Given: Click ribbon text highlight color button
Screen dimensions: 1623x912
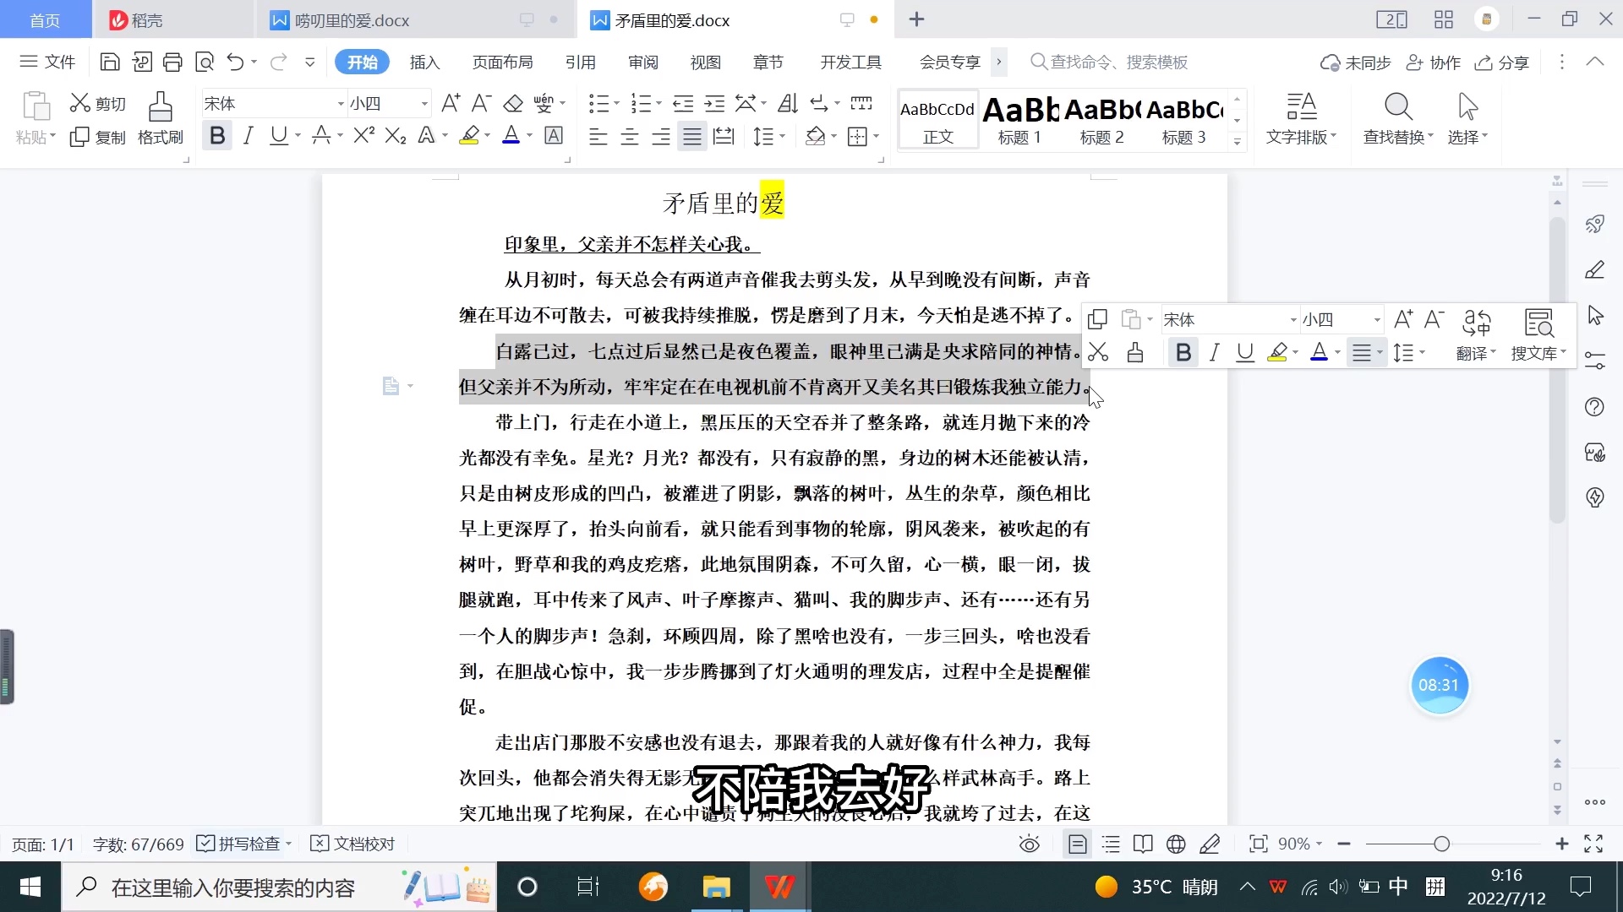Looking at the screenshot, I should tap(469, 135).
